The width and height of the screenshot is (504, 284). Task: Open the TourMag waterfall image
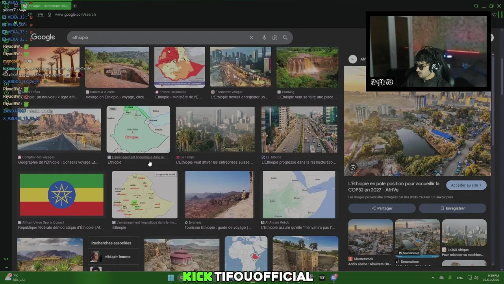(307, 67)
